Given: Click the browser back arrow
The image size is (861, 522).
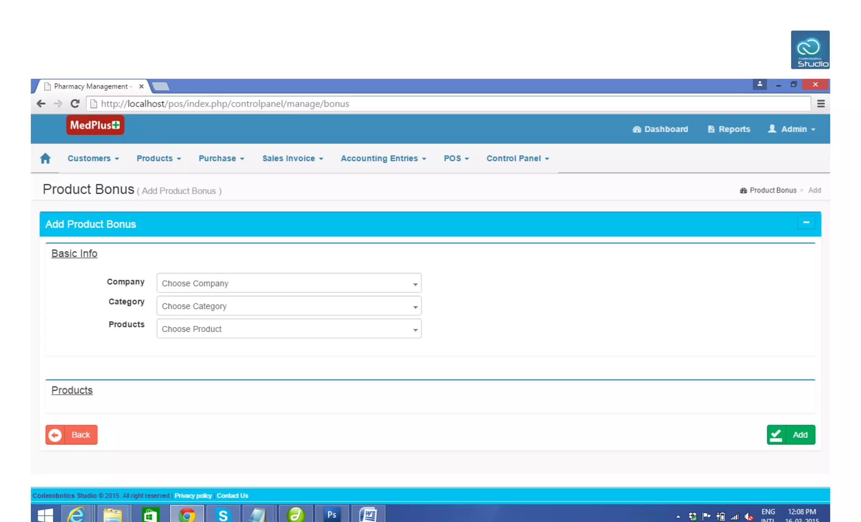Looking at the screenshot, I should coord(41,104).
